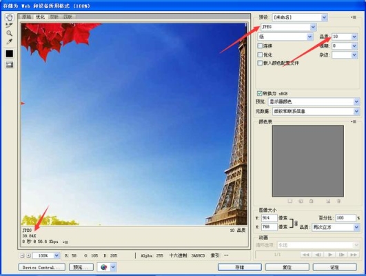This screenshot has height=276, width=366.
Task: Open the 元数据 metadata dropdown
Action: pyautogui.click(x=316, y=112)
